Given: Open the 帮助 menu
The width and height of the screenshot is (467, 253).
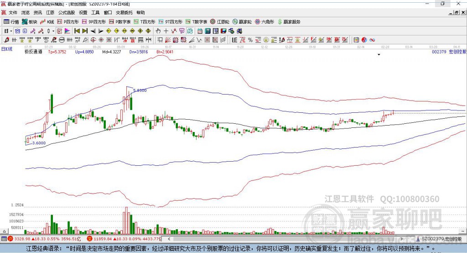Looking at the screenshot, I should (x=140, y=12).
